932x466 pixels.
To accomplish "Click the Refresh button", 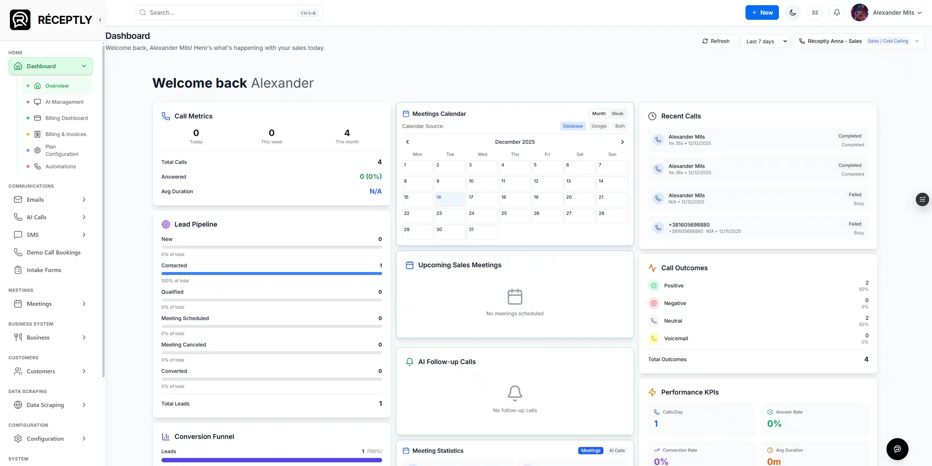I will [x=716, y=41].
